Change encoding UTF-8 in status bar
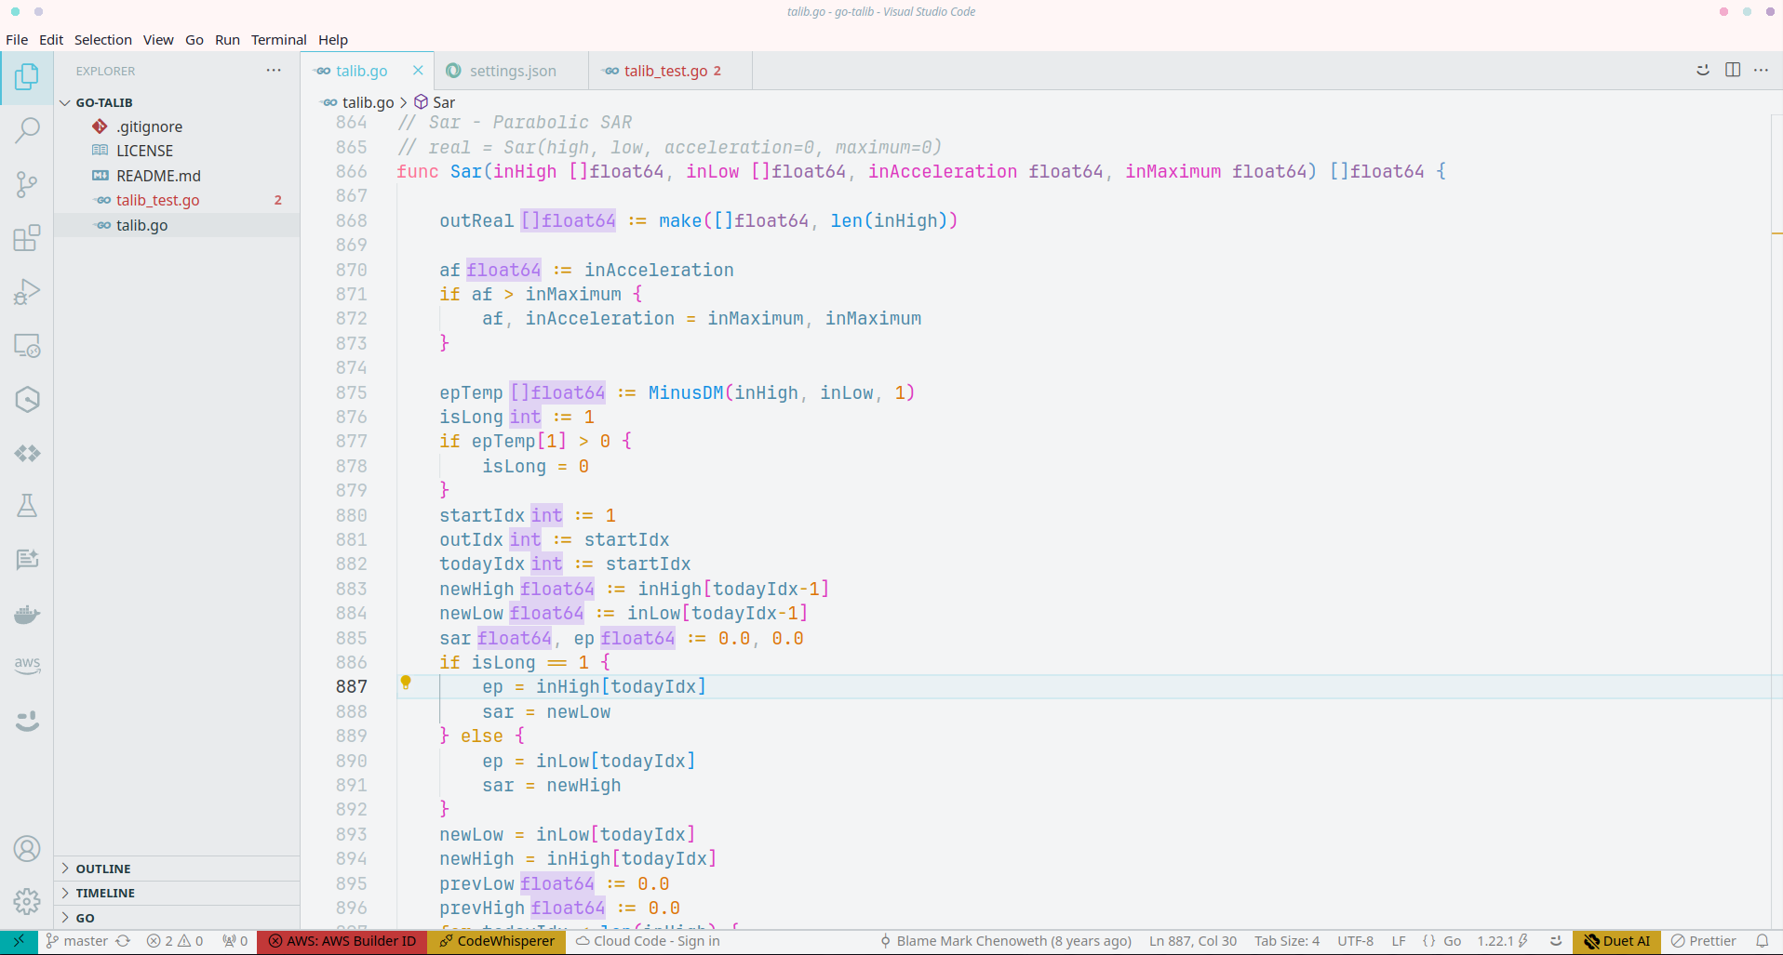Viewport: 1783px width, 955px height. (x=1355, y=941)
